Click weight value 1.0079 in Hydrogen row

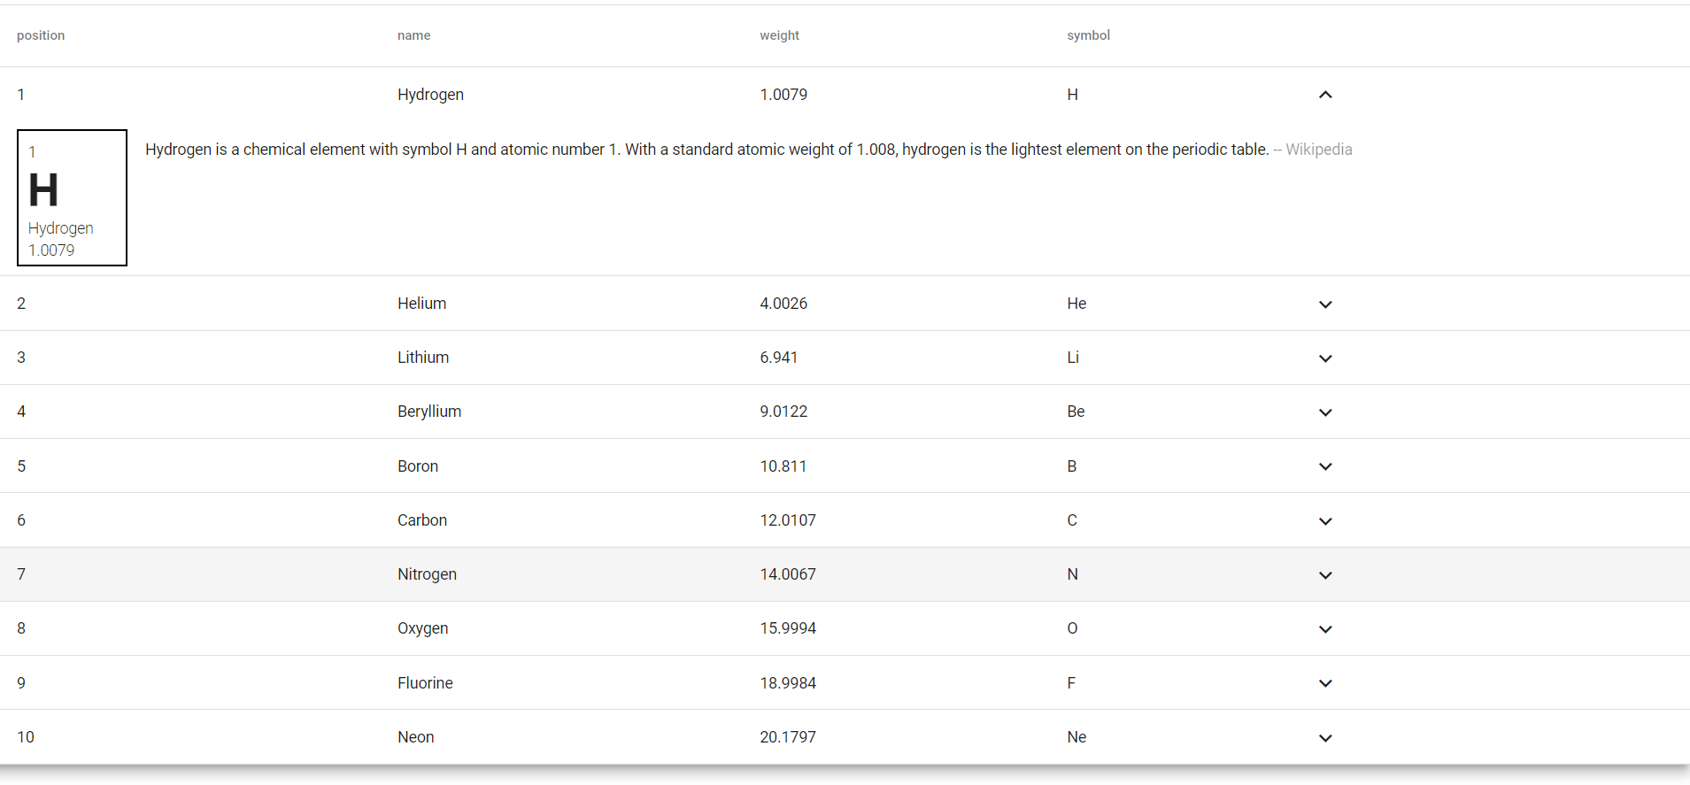783,95
